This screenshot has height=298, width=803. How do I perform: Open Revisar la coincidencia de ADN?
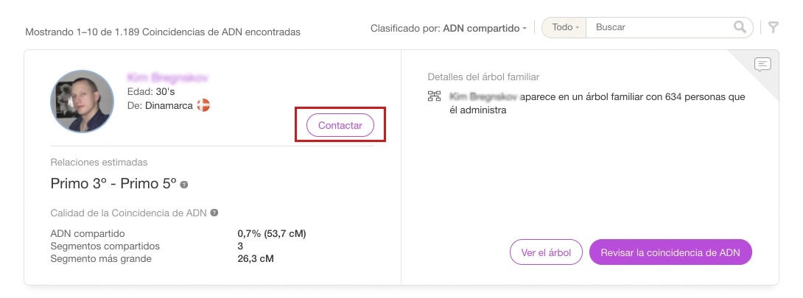point(670,252)
